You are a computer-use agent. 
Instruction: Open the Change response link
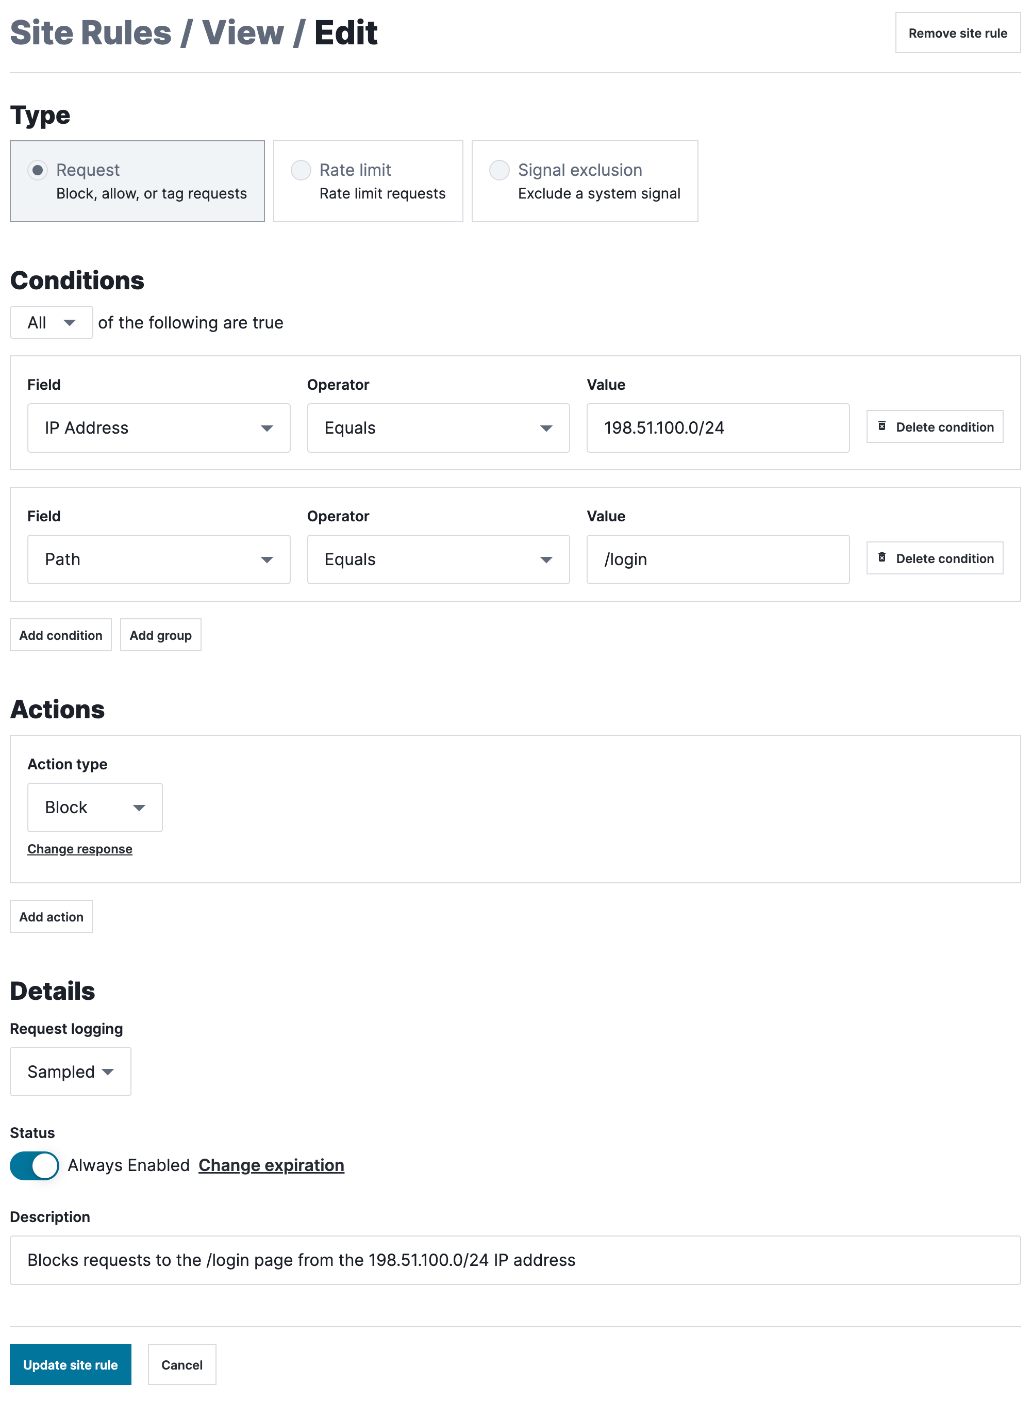click(79, 849)
